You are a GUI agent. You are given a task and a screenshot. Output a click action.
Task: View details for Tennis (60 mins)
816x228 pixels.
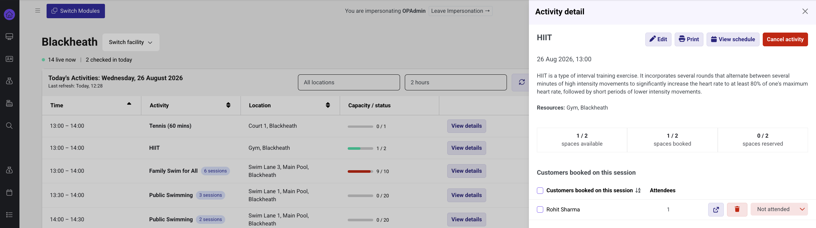(x=466, y=126)
